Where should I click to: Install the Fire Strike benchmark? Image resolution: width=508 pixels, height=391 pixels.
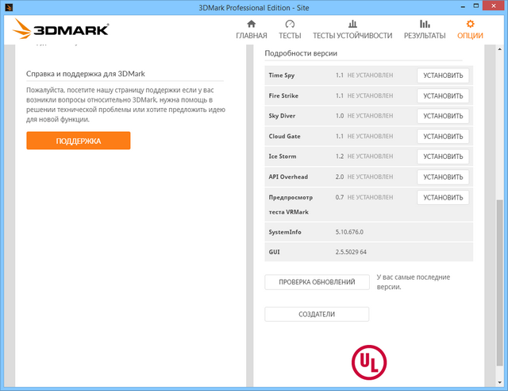coord(443,95)
